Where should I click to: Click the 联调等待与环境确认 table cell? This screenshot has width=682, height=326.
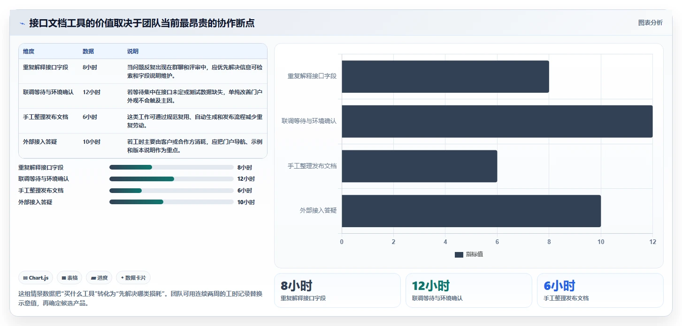48,92
